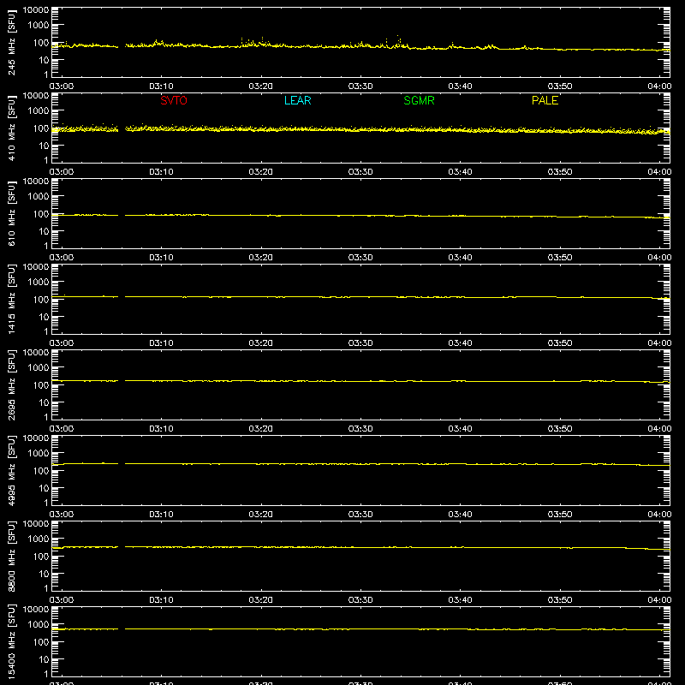Click 03:00 time label below 410 MHz plot

point(62,172)
